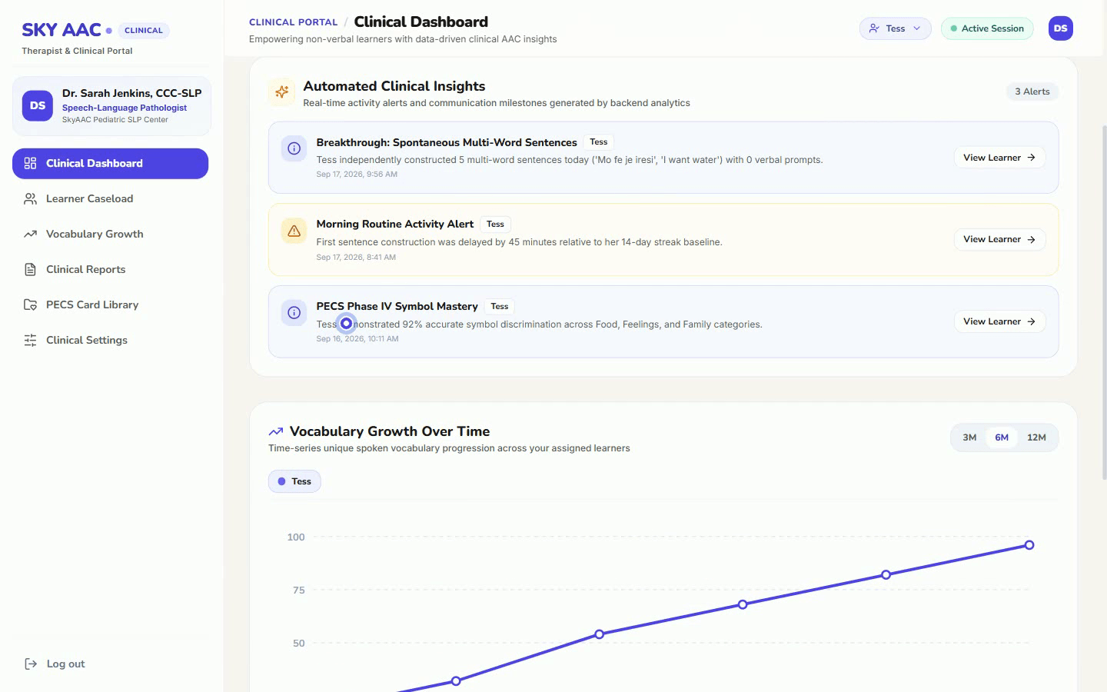The width and height of the screenshot is (1107, 692).
Task: Click Tess tag on Breakthrough alert
Action: [x=599, y=142]
